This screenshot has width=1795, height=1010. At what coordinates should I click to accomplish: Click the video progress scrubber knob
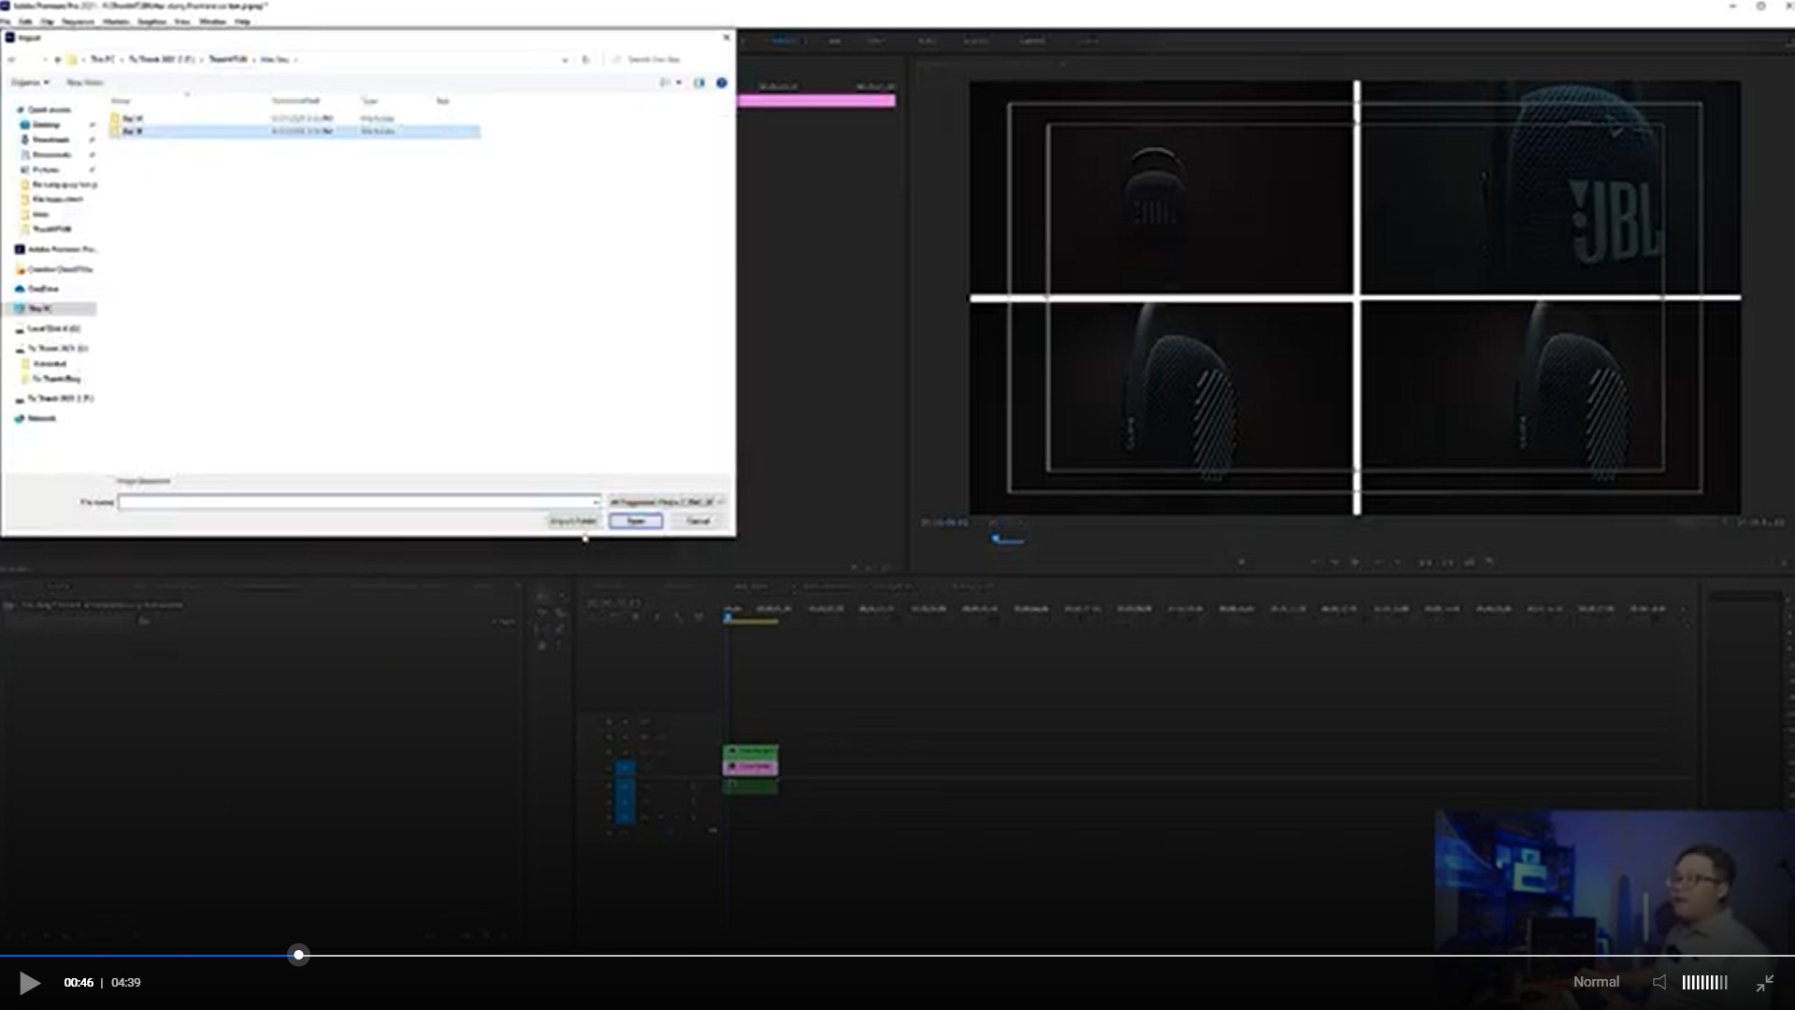[298, 955]
